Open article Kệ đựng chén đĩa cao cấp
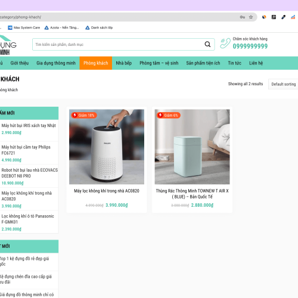Screen dimensions: 298x298 click(x=26, y=279)
